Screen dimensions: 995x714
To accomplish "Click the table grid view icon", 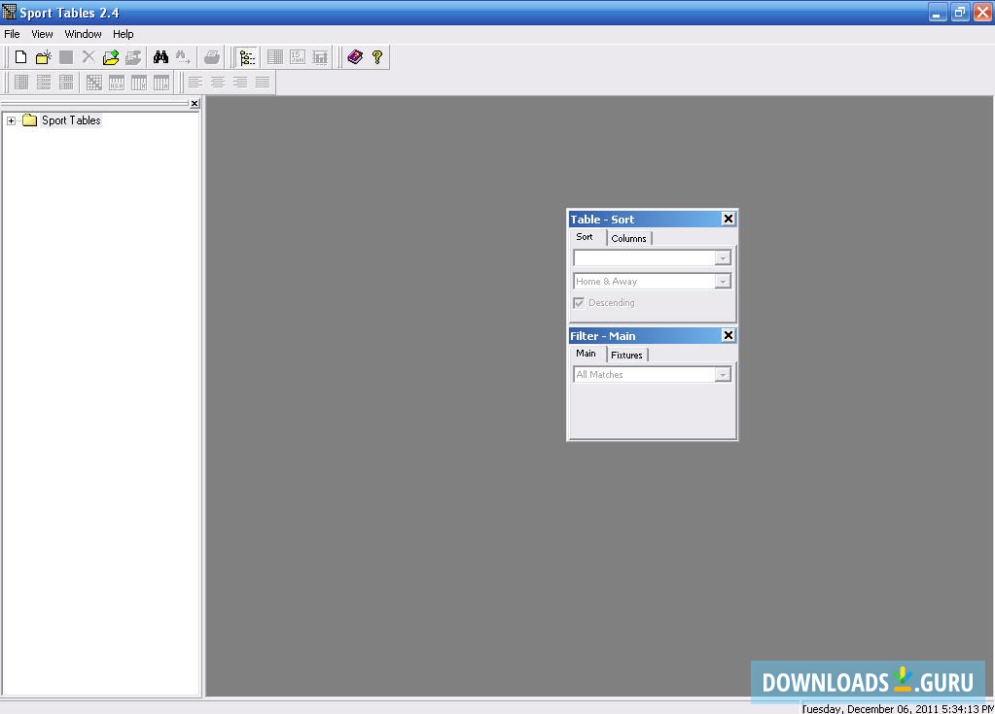I will (274, 57).
